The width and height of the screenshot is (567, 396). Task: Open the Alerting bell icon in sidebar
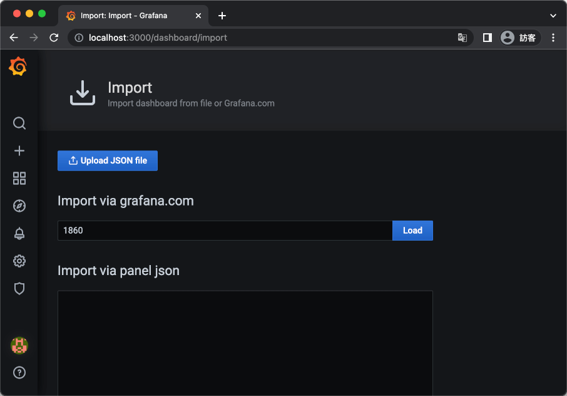coord(19,234)
